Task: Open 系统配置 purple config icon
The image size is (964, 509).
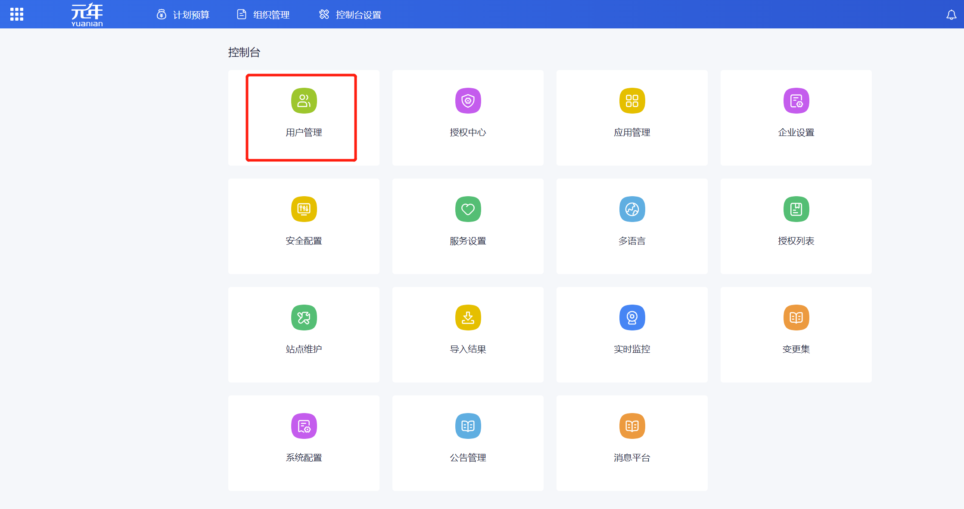Action: tap(304, 426)
